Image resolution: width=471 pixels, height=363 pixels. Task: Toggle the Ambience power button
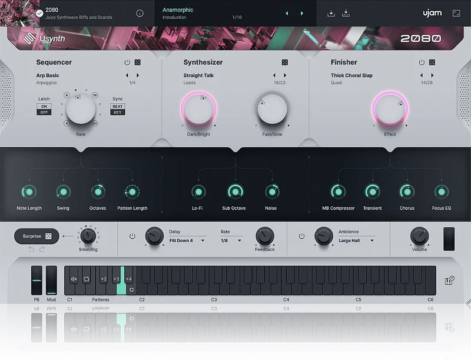point(301,236)
